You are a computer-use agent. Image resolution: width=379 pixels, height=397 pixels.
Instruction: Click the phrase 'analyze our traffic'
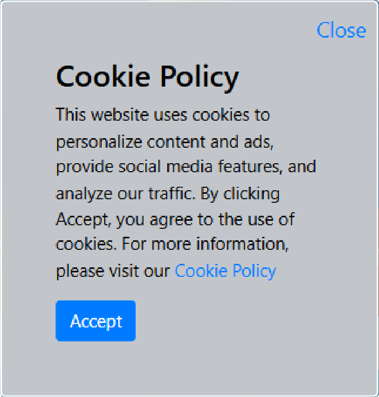pyautogui.click(x=125, y=193)
